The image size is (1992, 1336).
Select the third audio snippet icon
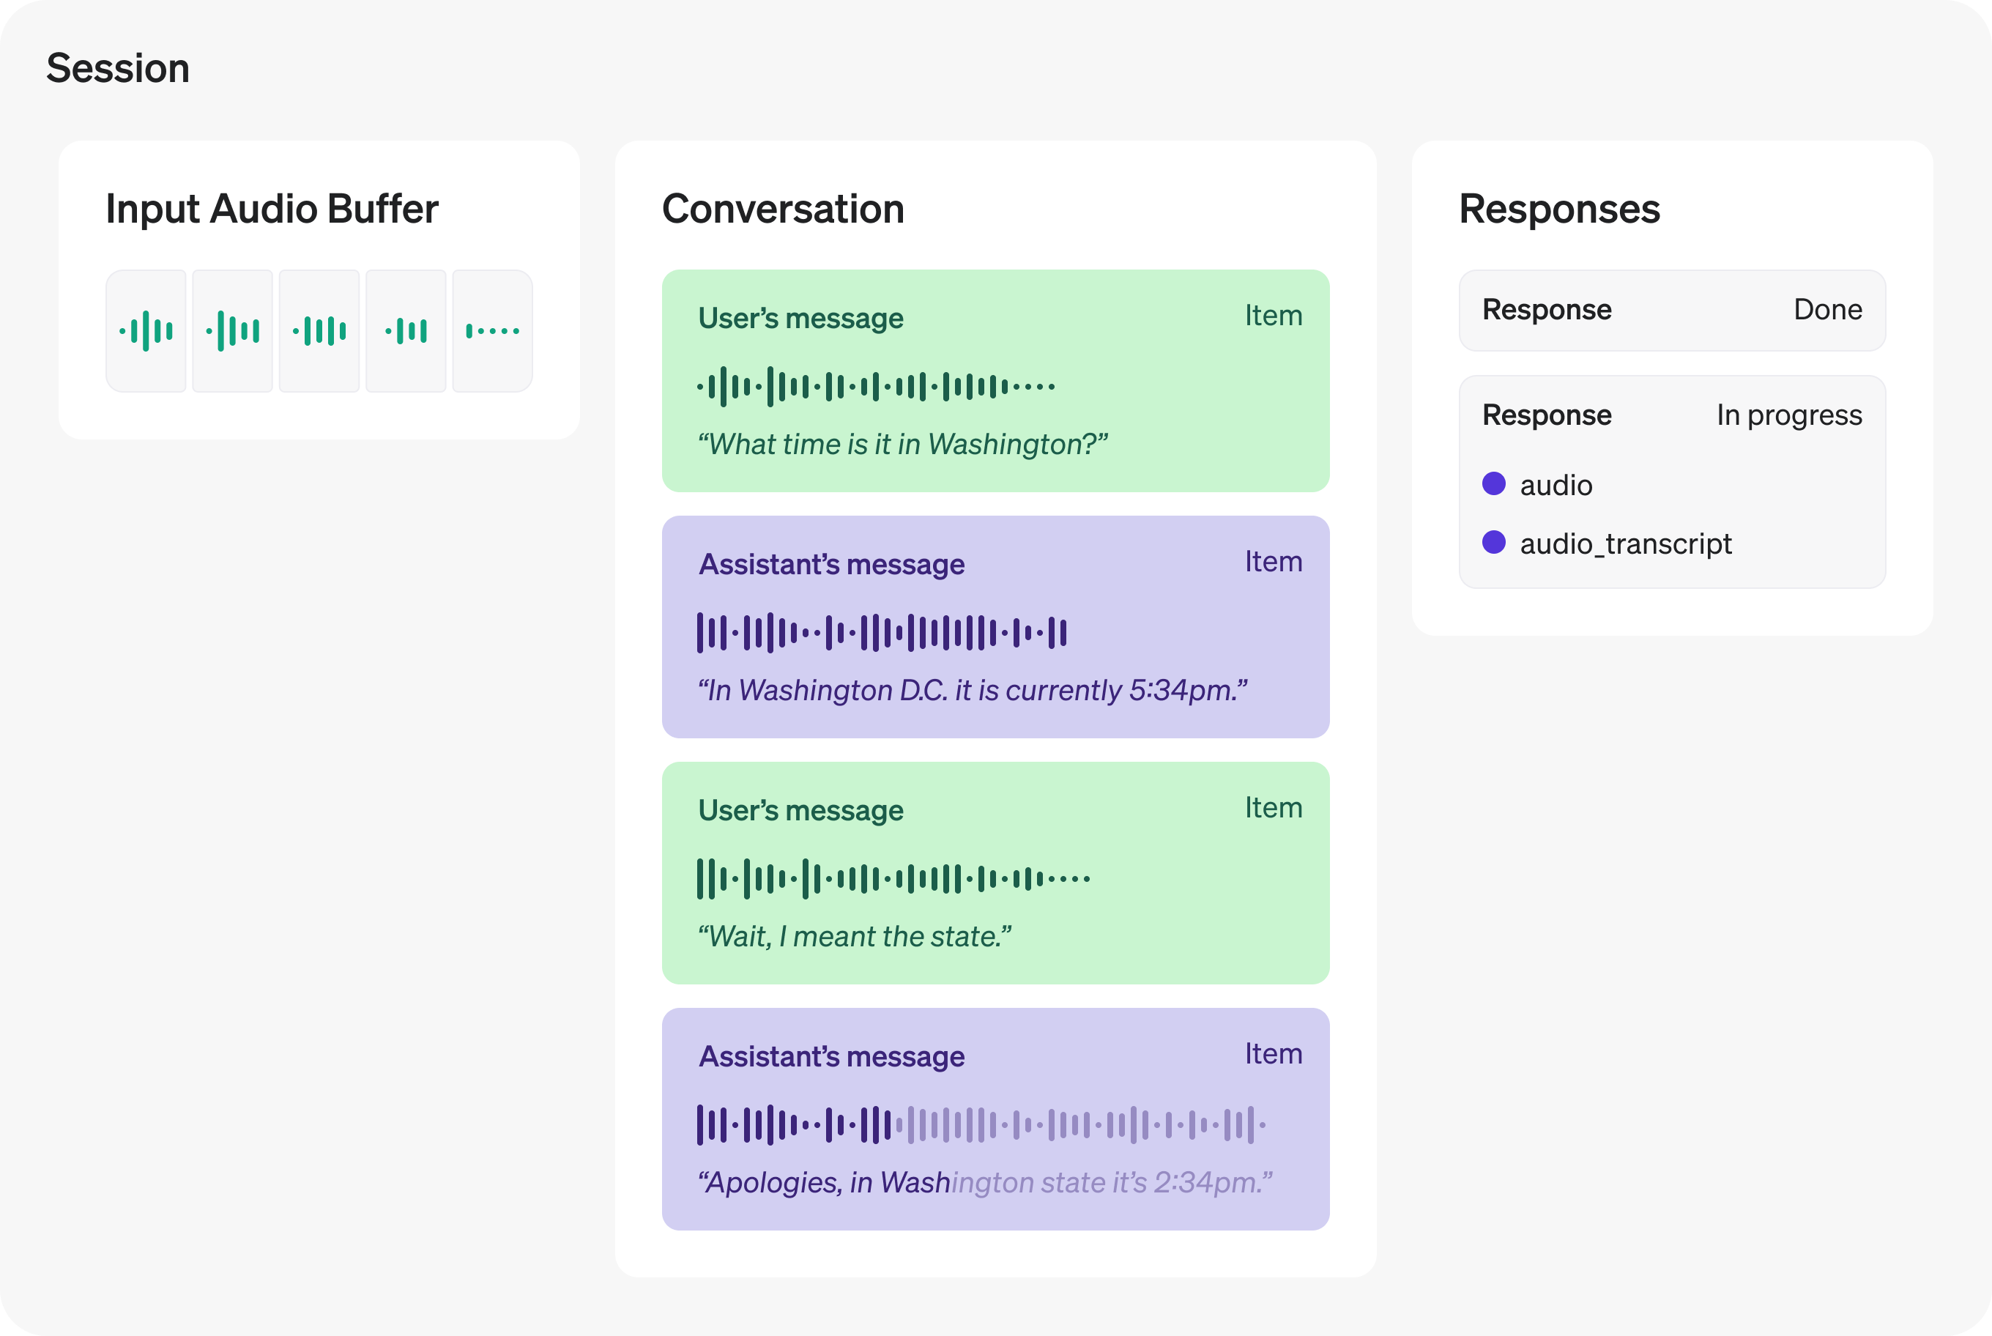tap(319, 330)
